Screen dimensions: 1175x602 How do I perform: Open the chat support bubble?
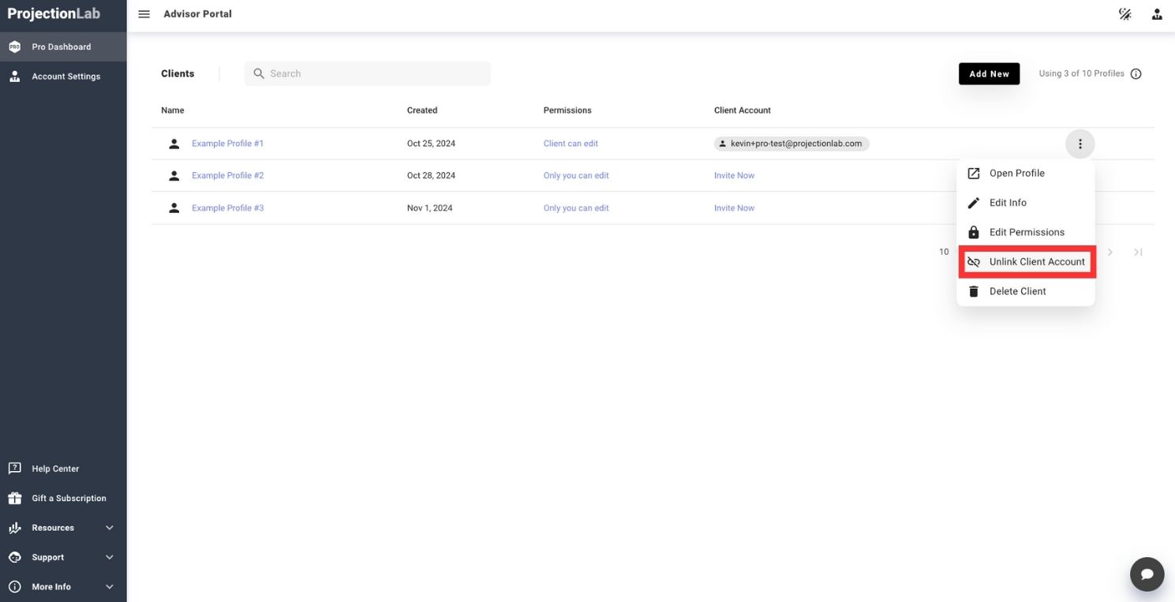tap(1147, 574)
